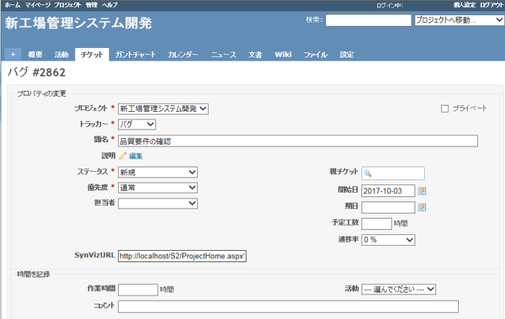Open the 担当者 dropdown
This screenshot has width=505, height=319.
coord(158,204)
